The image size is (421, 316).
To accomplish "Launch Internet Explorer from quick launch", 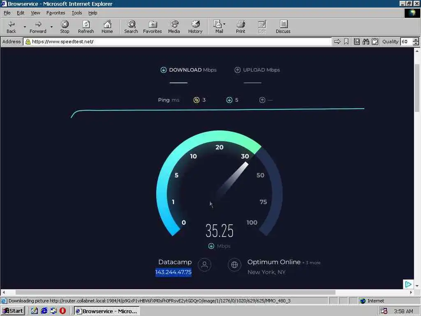I will [44, 311].
